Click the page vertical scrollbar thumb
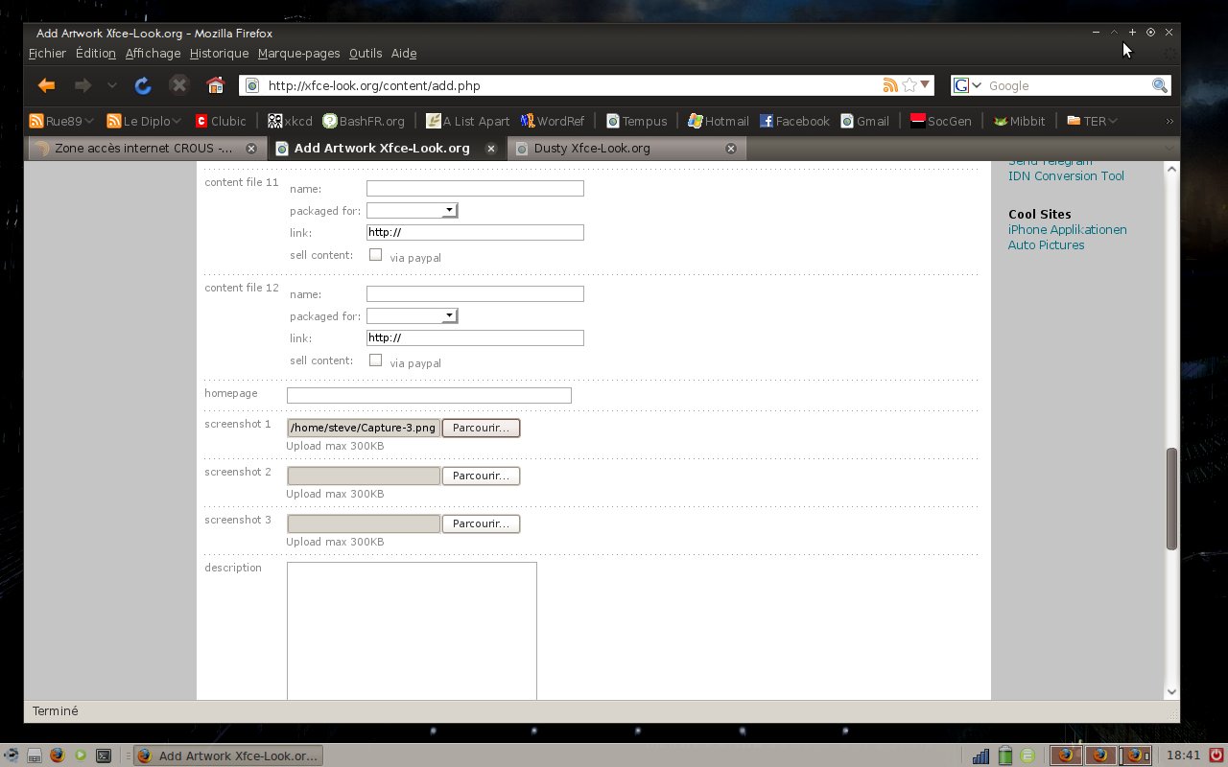Viewport: 1228px width, 767px height. tap(1171, 499)
